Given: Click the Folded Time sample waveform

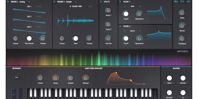Looking at the screenshot, I should pyautogui.click(x=76, y=21).
